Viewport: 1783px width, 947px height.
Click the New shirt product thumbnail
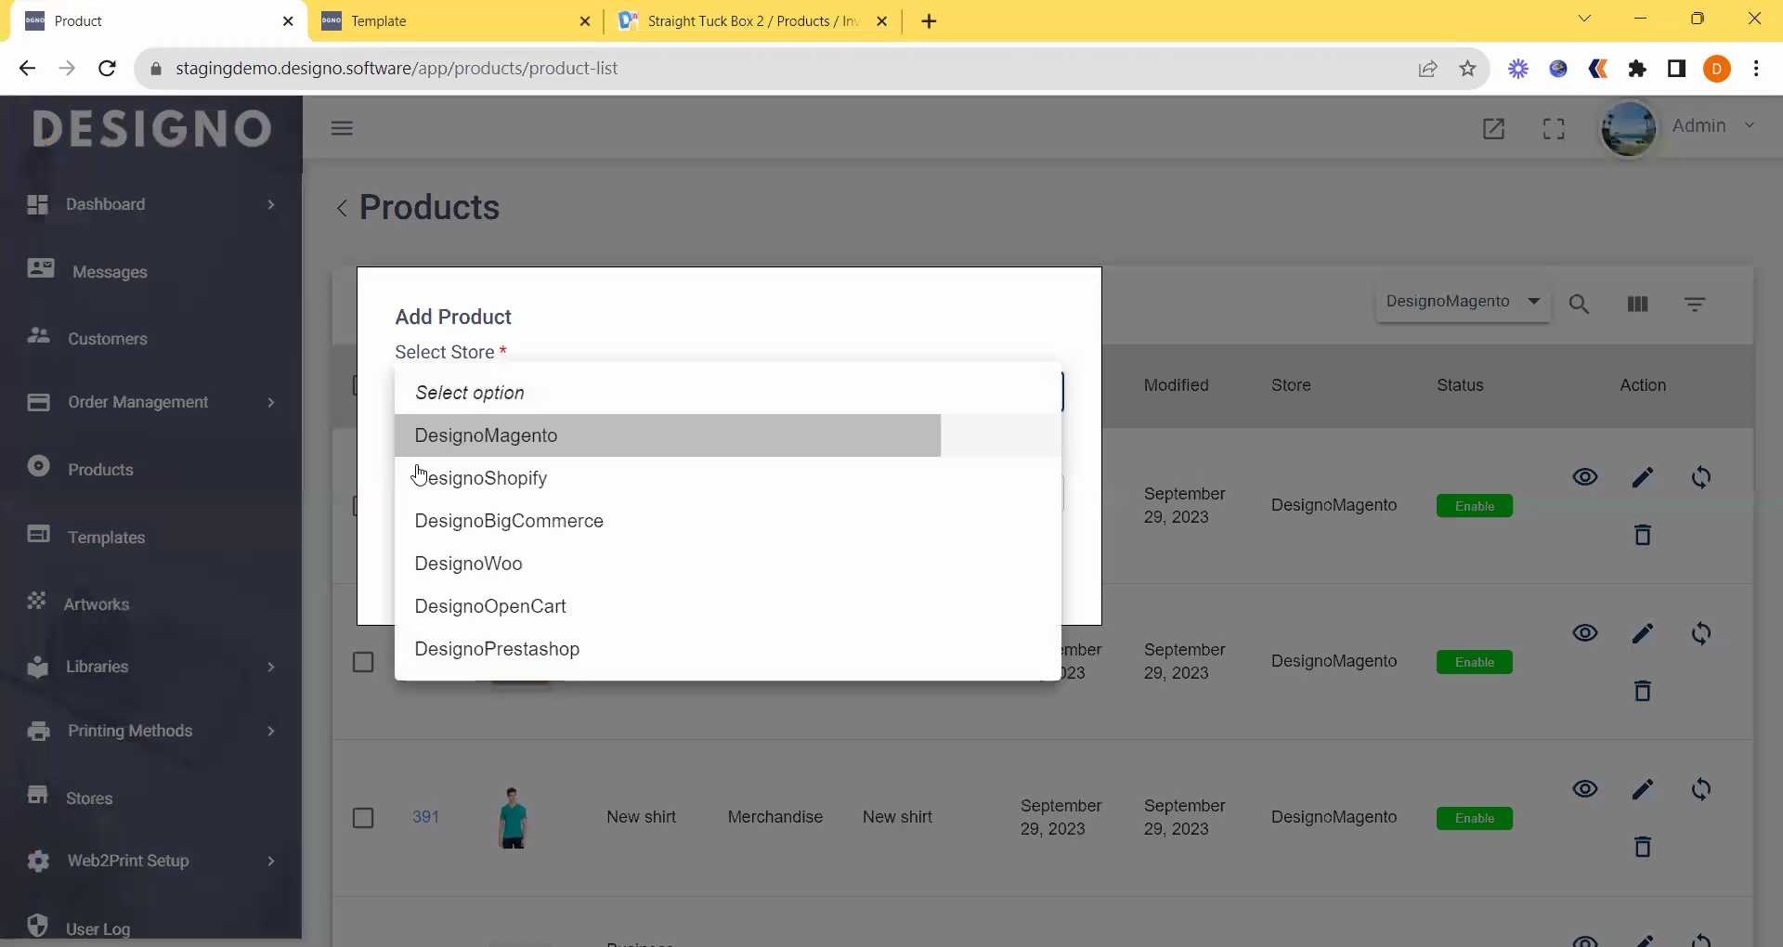point(513,818)
